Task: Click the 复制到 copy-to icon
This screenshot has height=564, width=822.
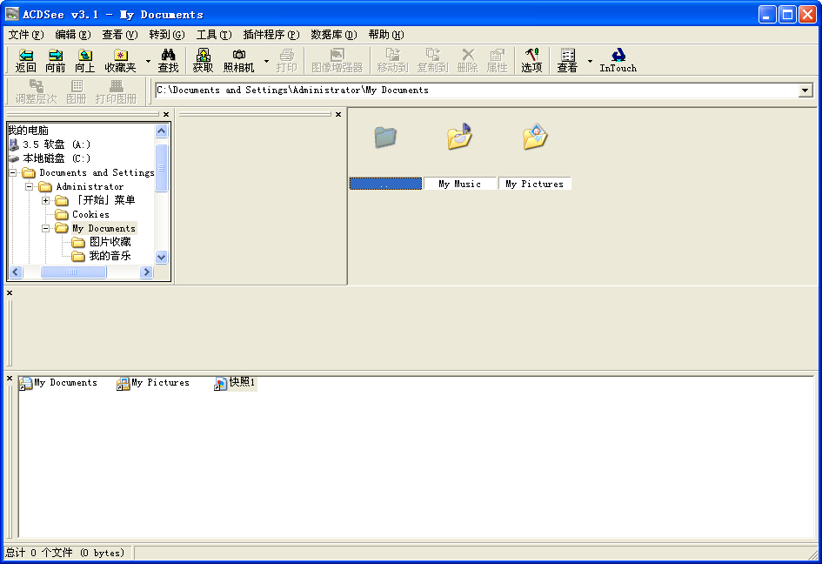Action: 432,60
